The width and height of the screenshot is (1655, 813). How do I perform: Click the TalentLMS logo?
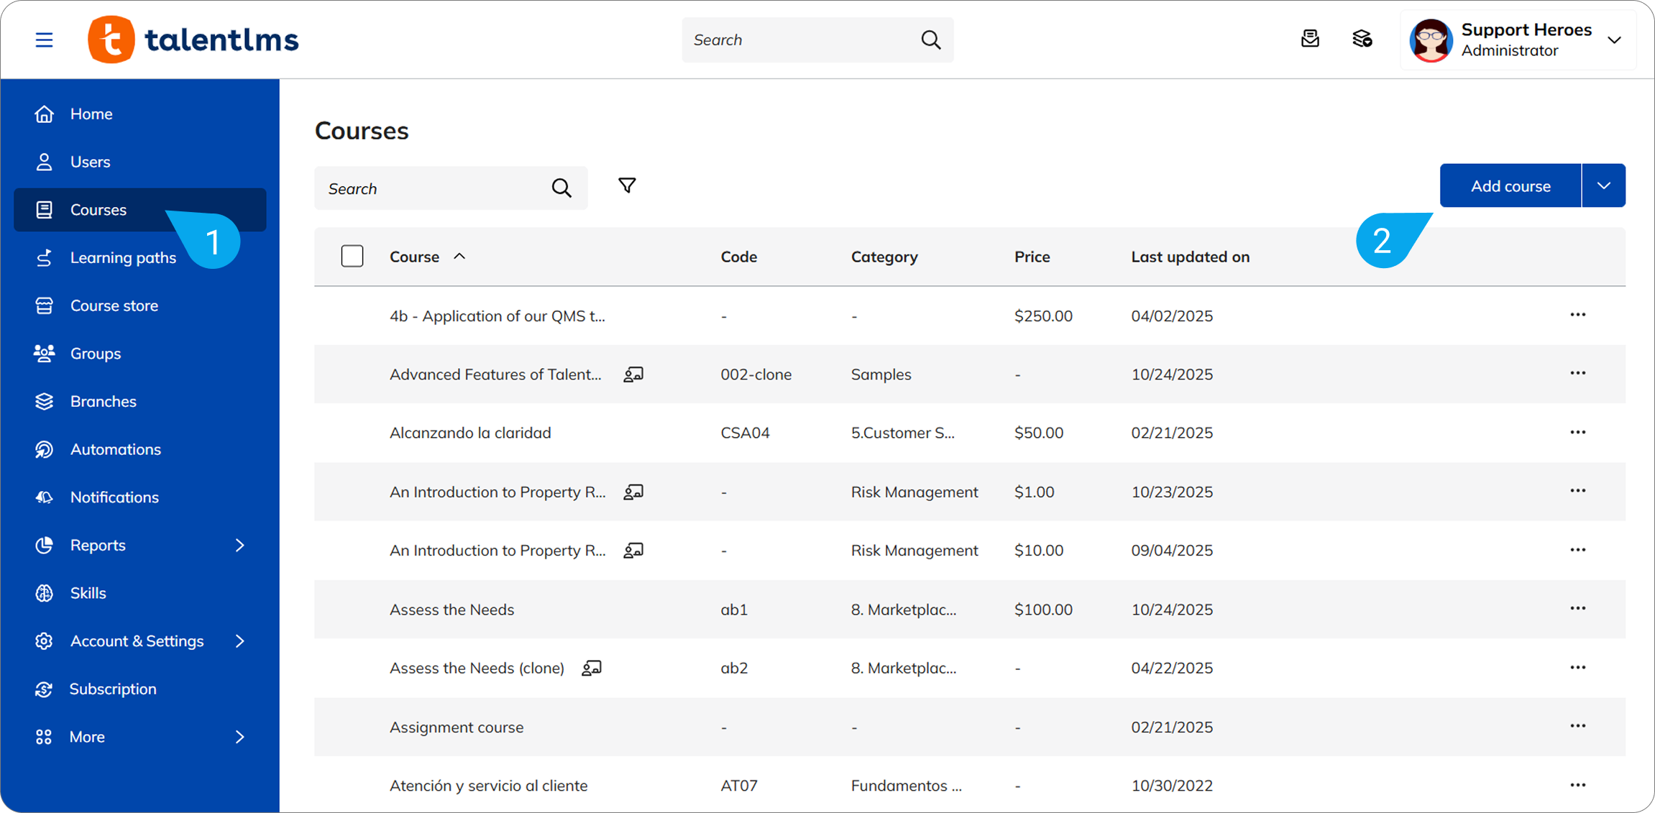(x=193, y=40)
